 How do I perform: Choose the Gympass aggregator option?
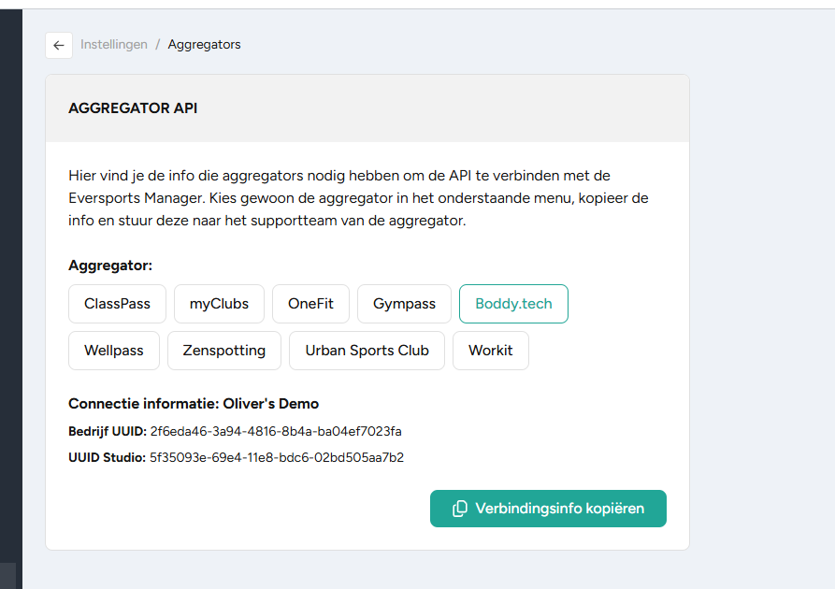coord(404,304)
